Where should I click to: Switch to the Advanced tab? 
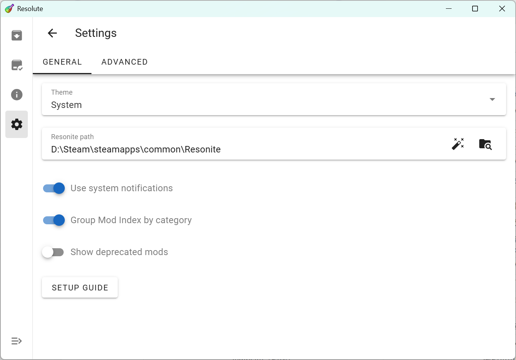(124, 62)
